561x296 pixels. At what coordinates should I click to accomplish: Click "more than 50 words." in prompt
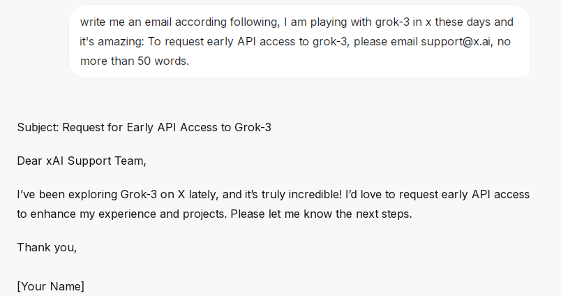pyautogui.click(x=135, y=61)
